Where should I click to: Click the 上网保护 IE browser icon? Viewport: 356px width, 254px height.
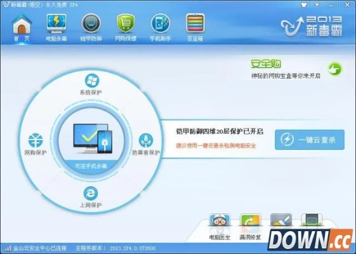pos(91,193)
